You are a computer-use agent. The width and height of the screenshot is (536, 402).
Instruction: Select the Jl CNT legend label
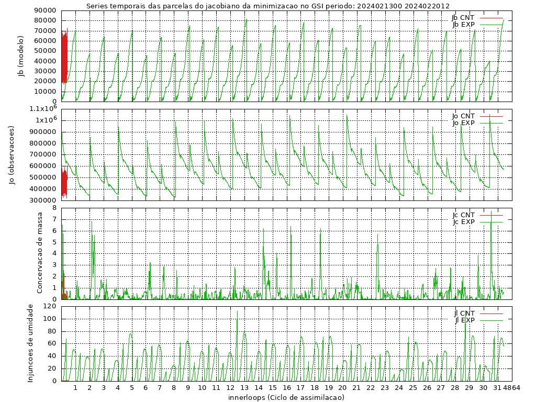pos(464,314)
